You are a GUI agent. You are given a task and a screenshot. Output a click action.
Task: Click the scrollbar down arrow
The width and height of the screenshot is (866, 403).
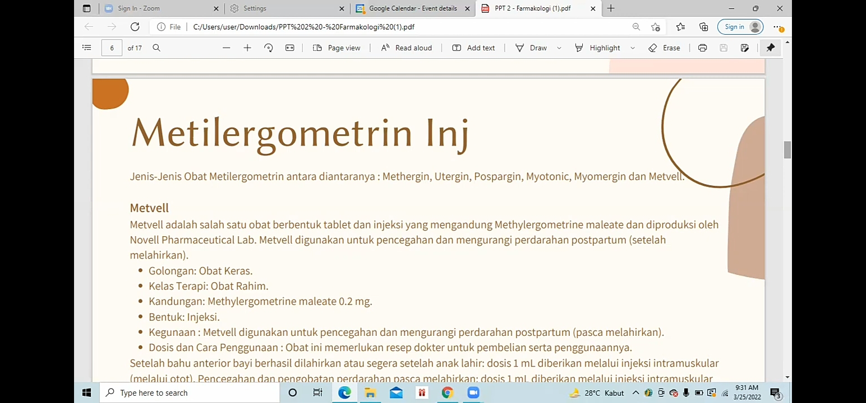pos(787,377)
